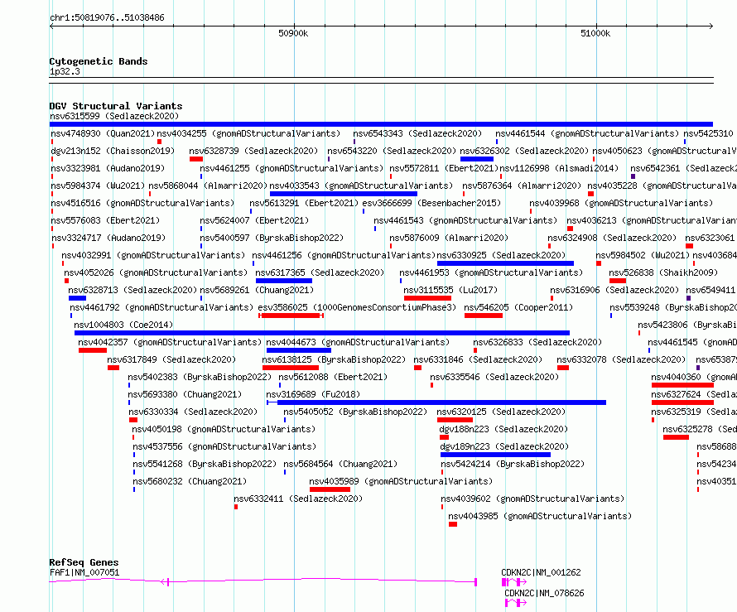
Task: Click the red bar under nsv526838
Action: [x=618, y=281]
